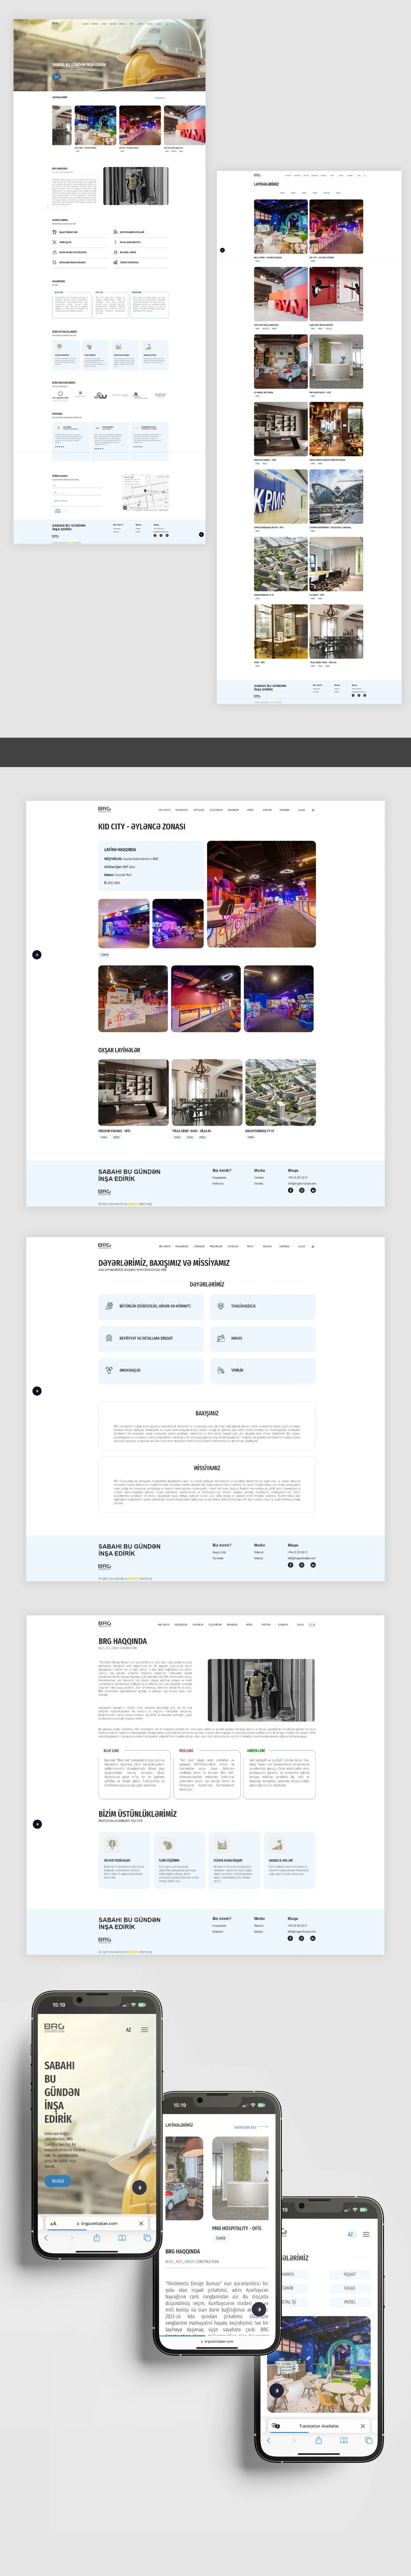Open hamburger menu on the Translation Available phone
Viewport: 411px width, 2576px height.
point(365,2234)
